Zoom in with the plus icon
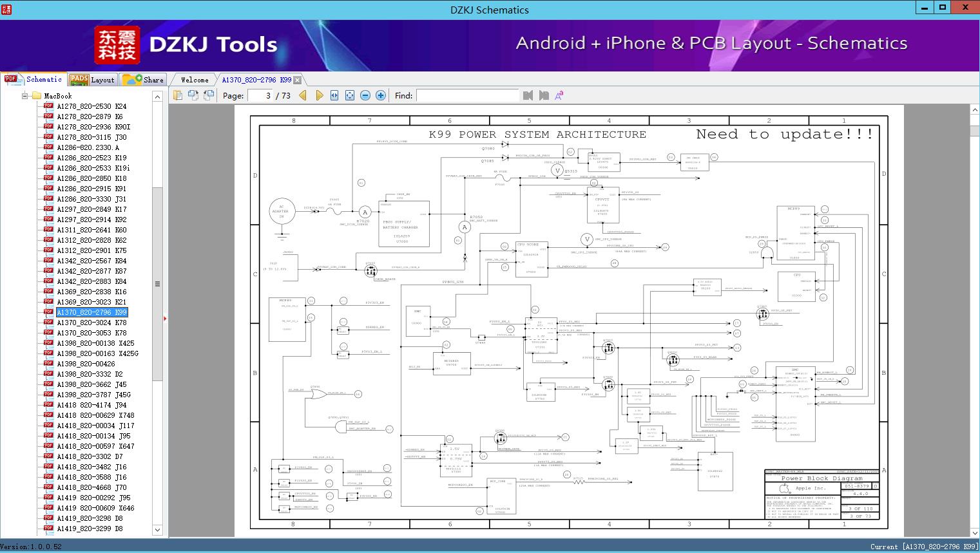Viewport: 980px width, 553px height. pos(381,95)
